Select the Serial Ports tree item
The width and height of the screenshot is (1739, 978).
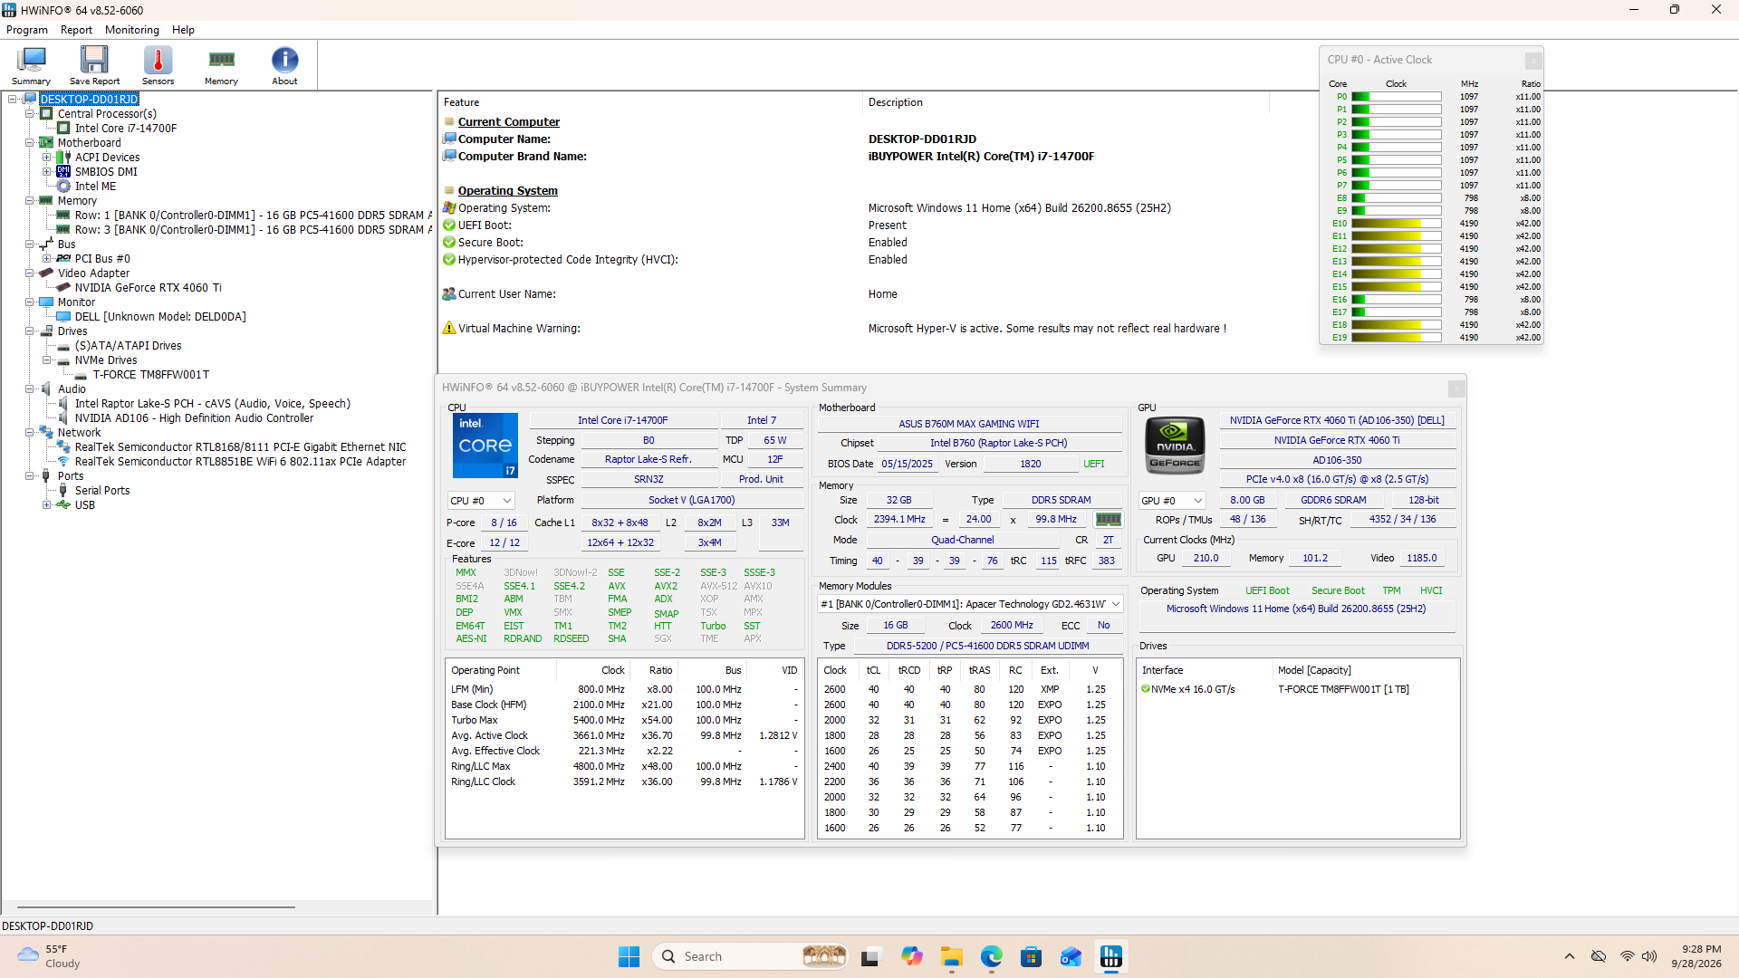pos(102,490)
